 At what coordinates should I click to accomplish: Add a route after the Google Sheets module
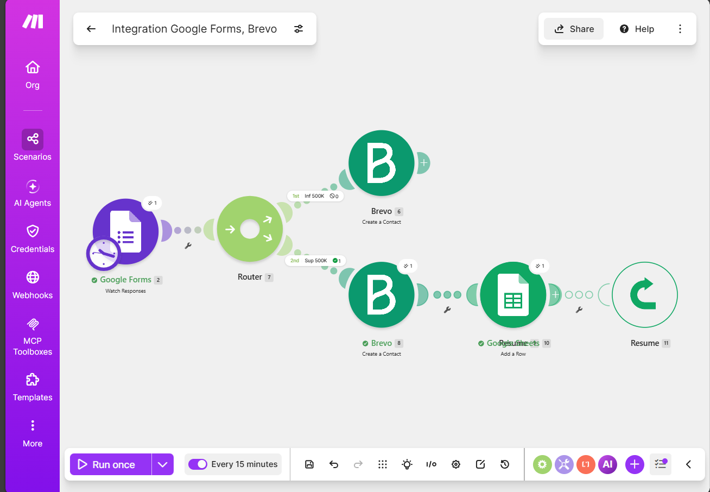coord(555,294)
